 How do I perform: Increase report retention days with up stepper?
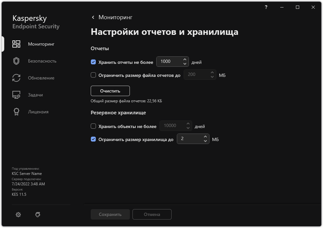(x=185, y=60)
